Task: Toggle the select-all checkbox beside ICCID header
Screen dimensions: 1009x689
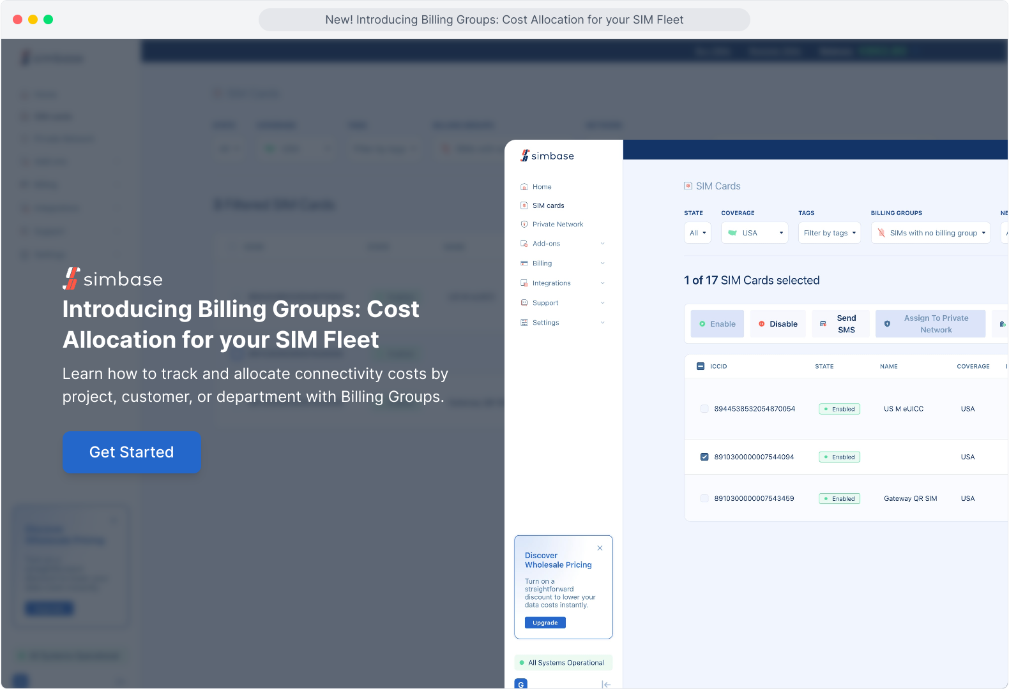Action: pyautogui.click(x=701, y=366)
